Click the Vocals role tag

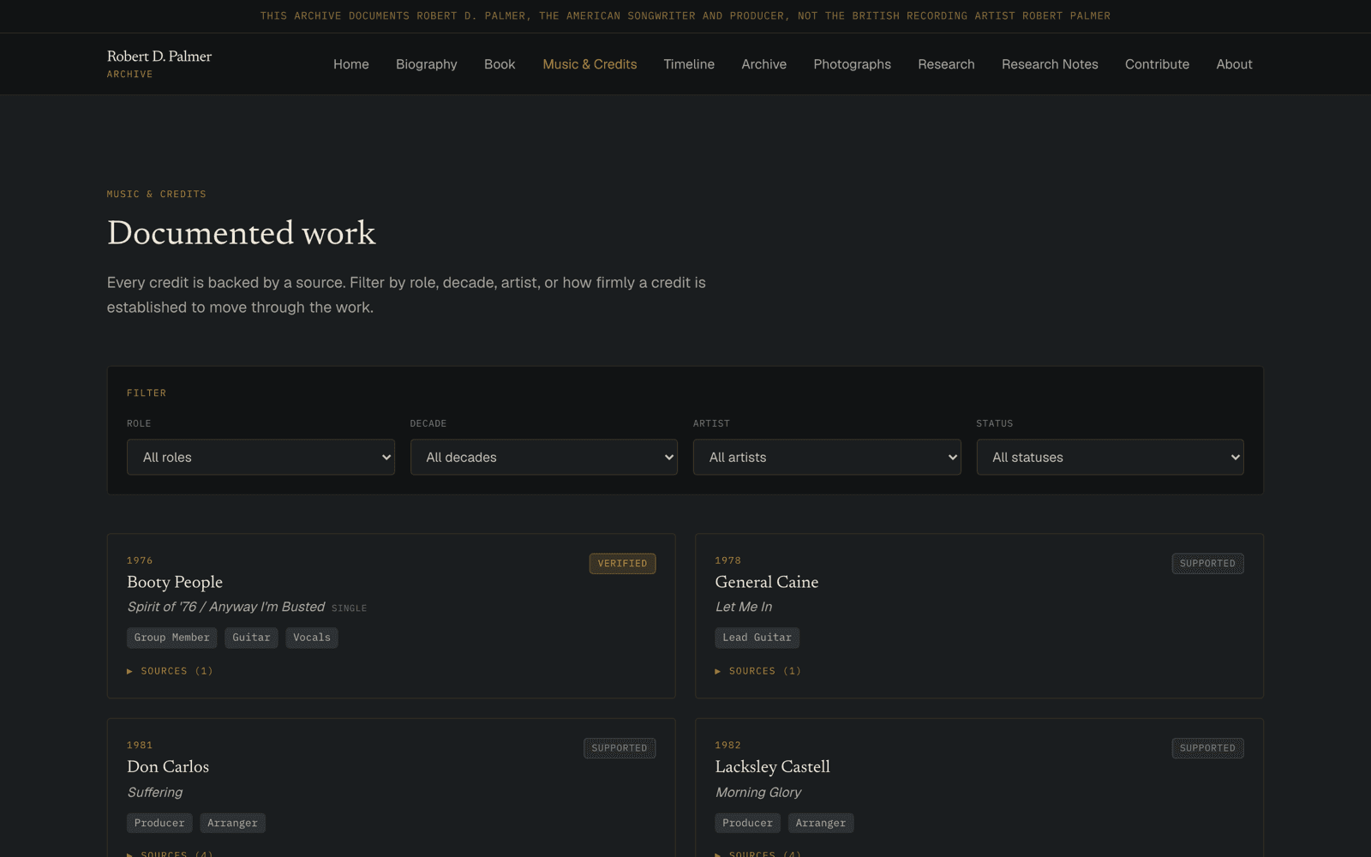point(312,638)
